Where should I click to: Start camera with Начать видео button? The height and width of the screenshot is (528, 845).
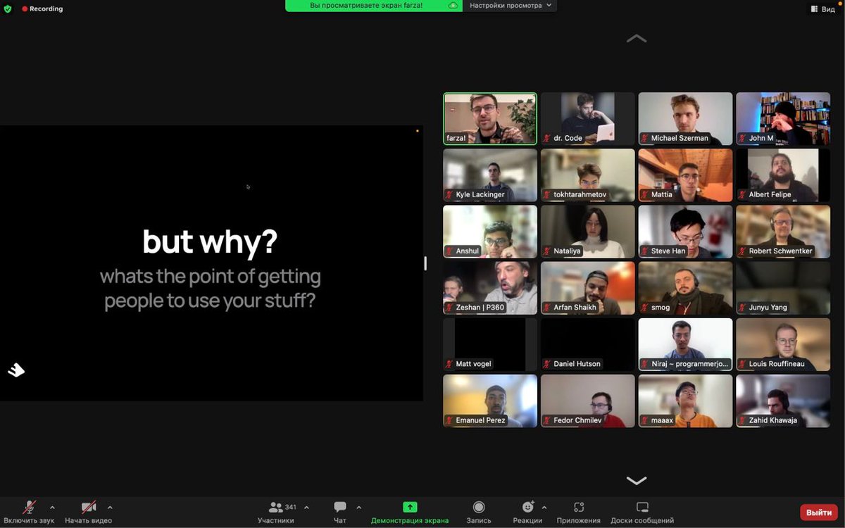(89, 512)
